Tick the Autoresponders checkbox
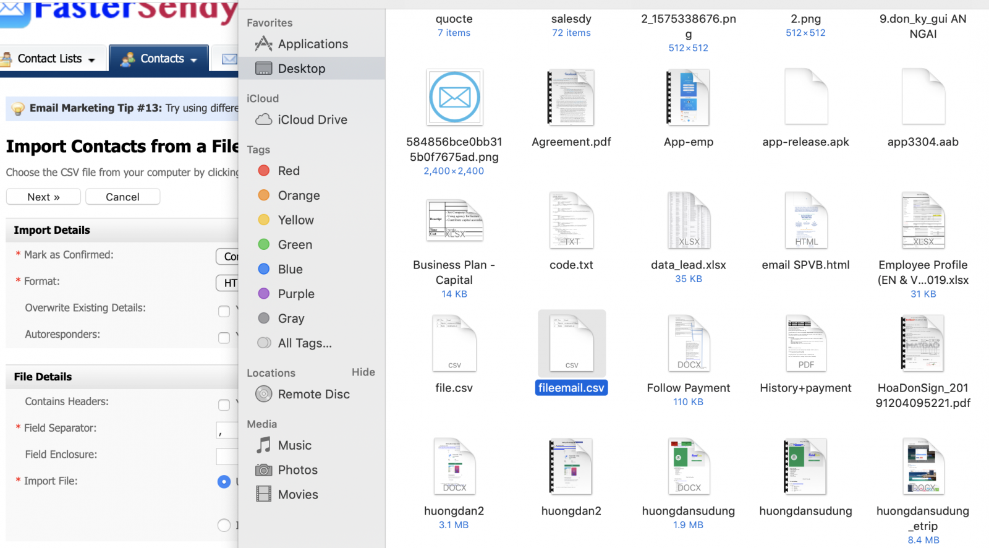Image resolution: width=989 pixels, height=548 pixels. pyautogui.click(x=224, y=338)
